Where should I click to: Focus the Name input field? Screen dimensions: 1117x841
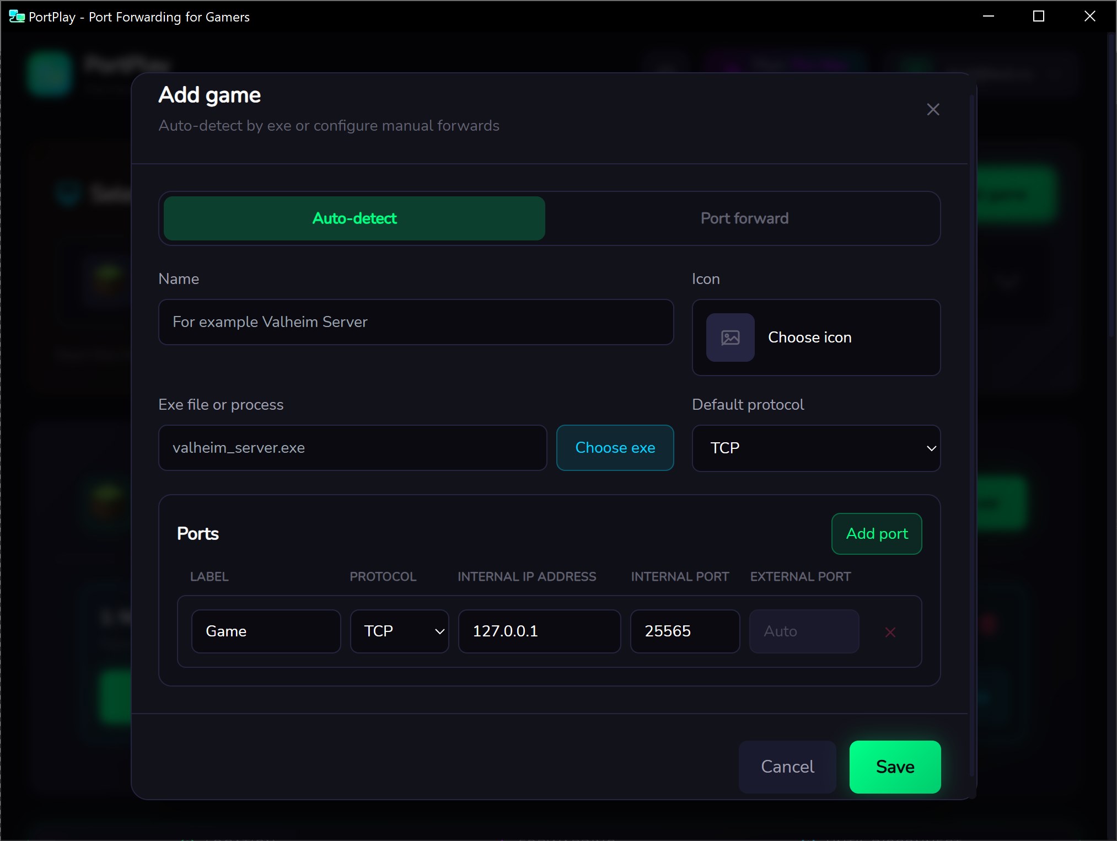click(x=416, y=322)
